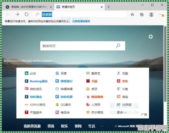The height and width of the screenshot is (133, 169).
Task: Click the red icon beside 天猫超市
Action: [26, 112]
